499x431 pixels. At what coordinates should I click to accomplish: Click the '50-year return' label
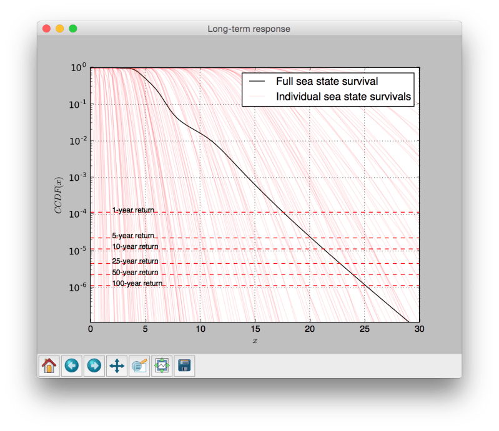136,273
